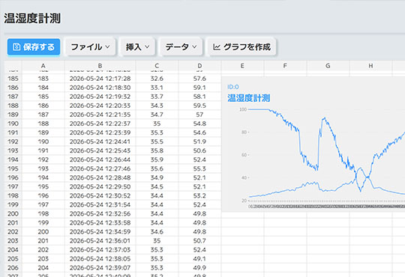Select row header 185
This screenshot has height=277, width=405.
pos(13,79)
